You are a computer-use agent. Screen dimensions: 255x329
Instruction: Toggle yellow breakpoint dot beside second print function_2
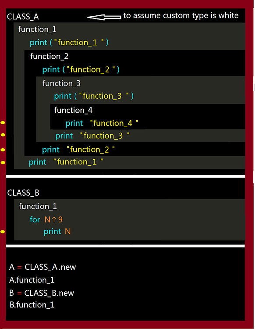tap(3, 150)
